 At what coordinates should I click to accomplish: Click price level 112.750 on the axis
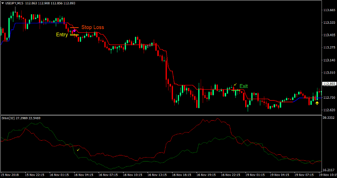[329, 98]
